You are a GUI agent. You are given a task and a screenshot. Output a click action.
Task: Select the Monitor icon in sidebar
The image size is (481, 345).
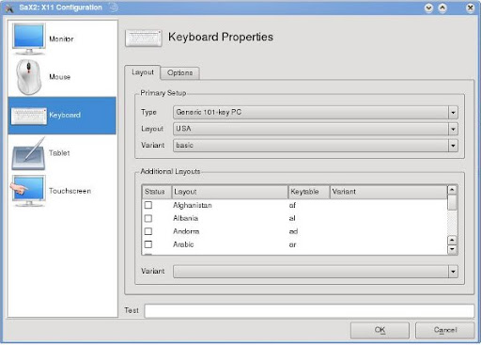(29, 39)
